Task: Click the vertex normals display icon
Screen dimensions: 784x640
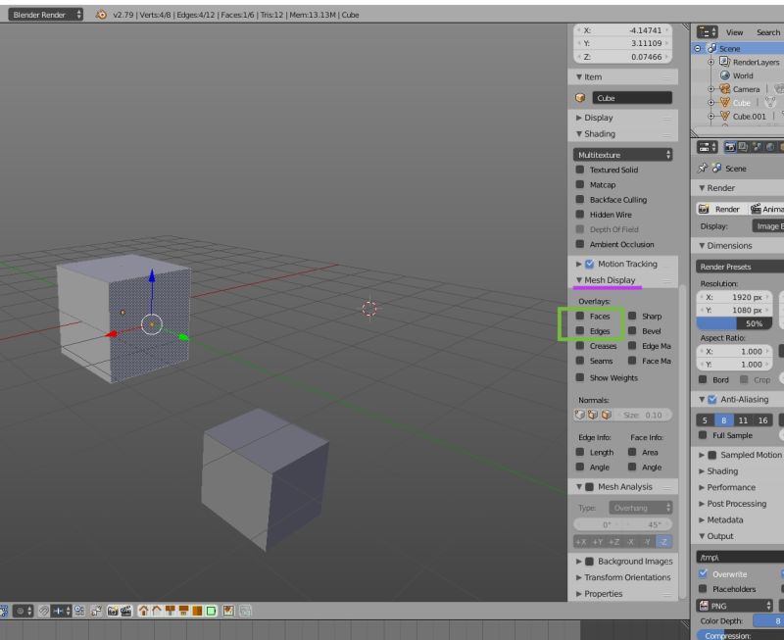Action: pos(579,415)
